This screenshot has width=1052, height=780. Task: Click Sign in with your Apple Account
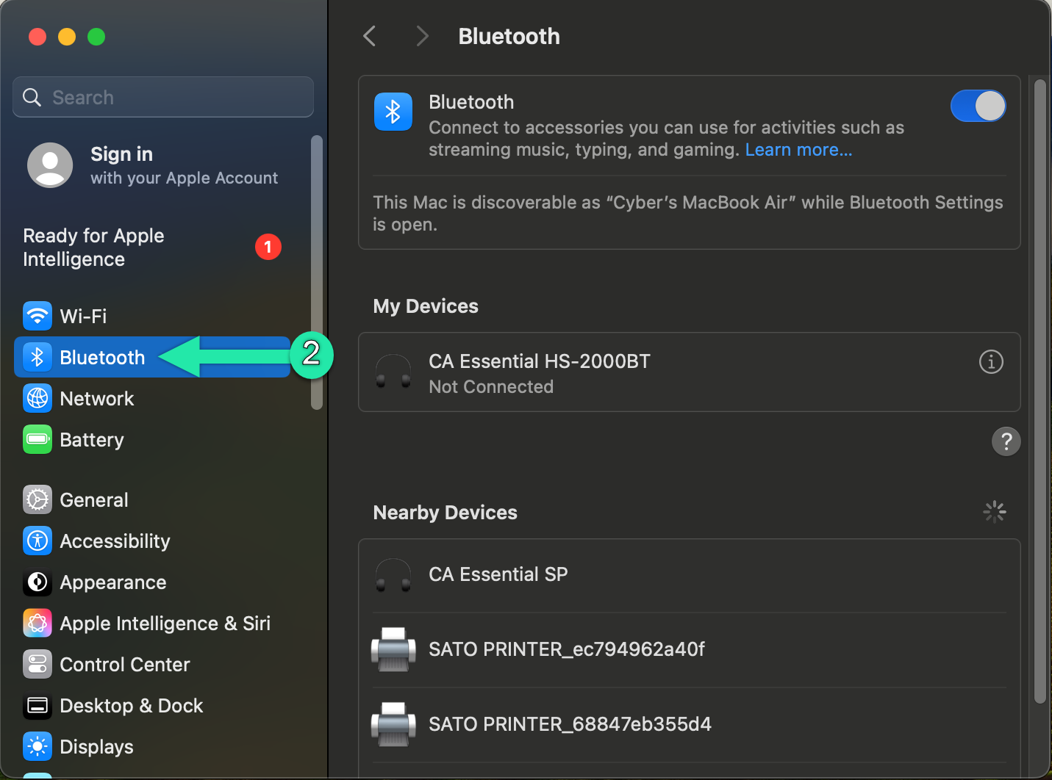[x=152, y=165]
